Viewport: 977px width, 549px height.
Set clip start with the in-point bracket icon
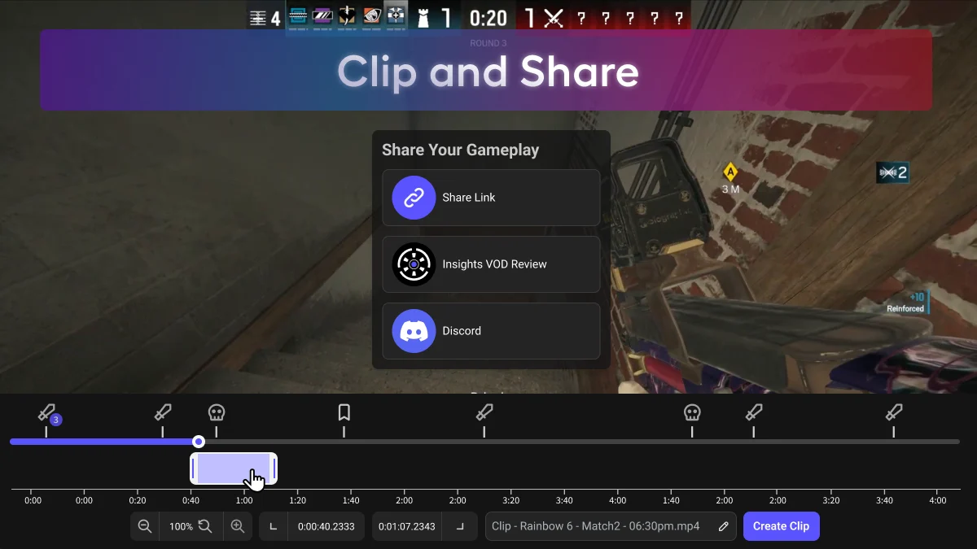click(274, 526)
